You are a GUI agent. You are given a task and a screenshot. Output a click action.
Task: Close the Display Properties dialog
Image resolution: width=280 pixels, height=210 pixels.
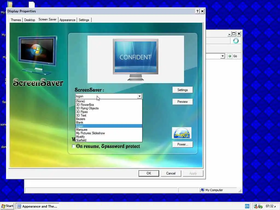click(x=202, y=11)
